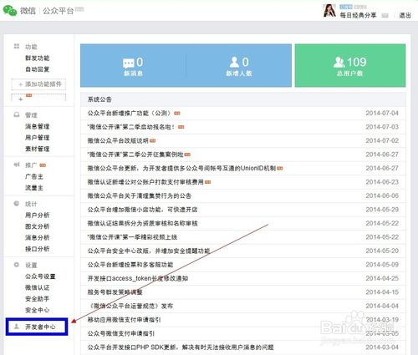Open announcement 第二季公开征集案例啦

coord(135,155)
